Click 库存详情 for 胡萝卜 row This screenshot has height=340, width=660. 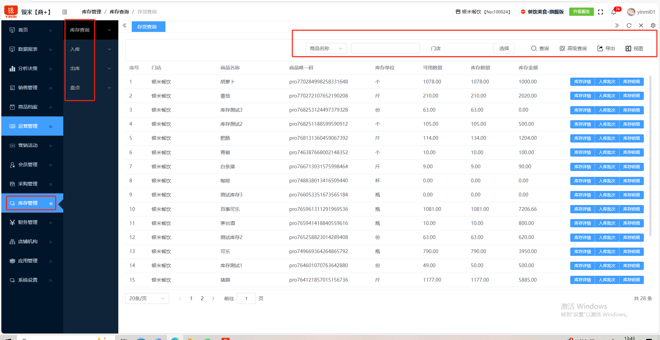point(582,82)
